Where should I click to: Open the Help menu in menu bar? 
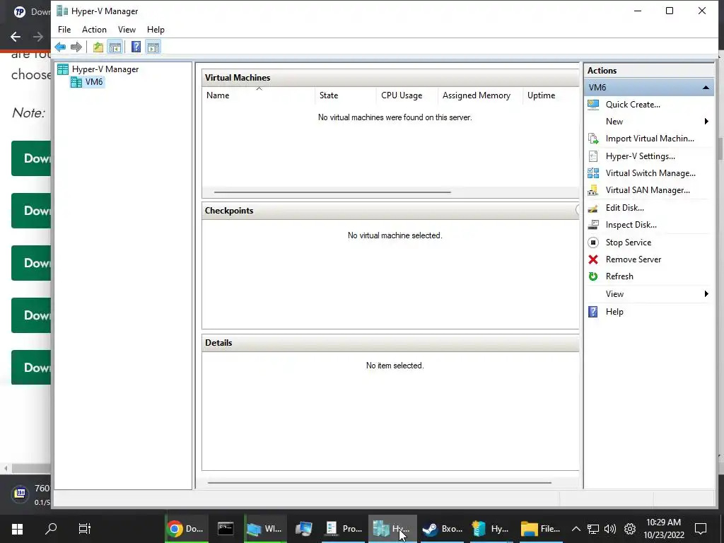click(156, 30)
